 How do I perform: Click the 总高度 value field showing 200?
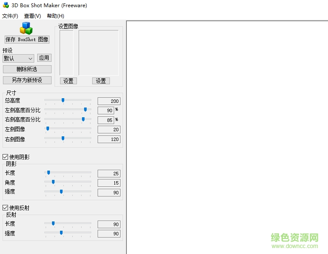pyautogui.click(x=109, y=101)
